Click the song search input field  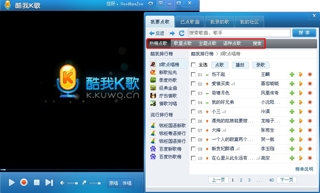[x=239, y=33]
